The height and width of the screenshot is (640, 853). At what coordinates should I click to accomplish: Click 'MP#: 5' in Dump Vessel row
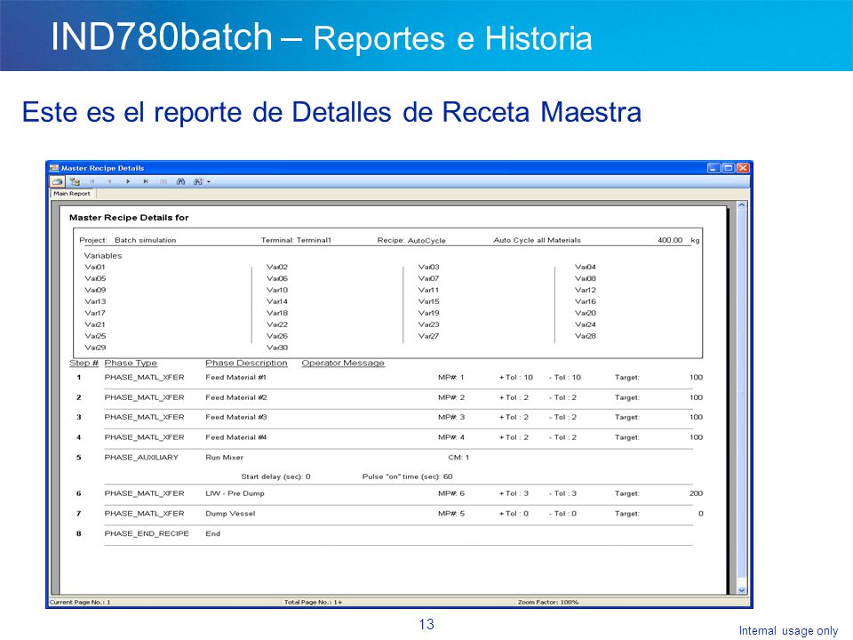[451, 514]
